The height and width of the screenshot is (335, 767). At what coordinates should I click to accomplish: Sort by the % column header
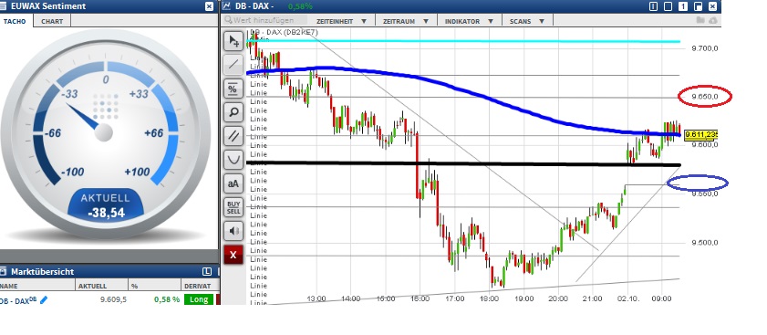(x=154, y=286)
